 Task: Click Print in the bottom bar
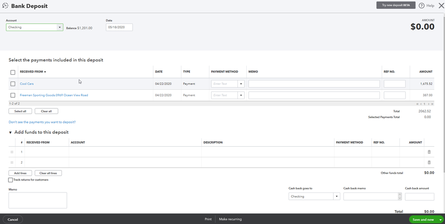[x=208, y=219]
